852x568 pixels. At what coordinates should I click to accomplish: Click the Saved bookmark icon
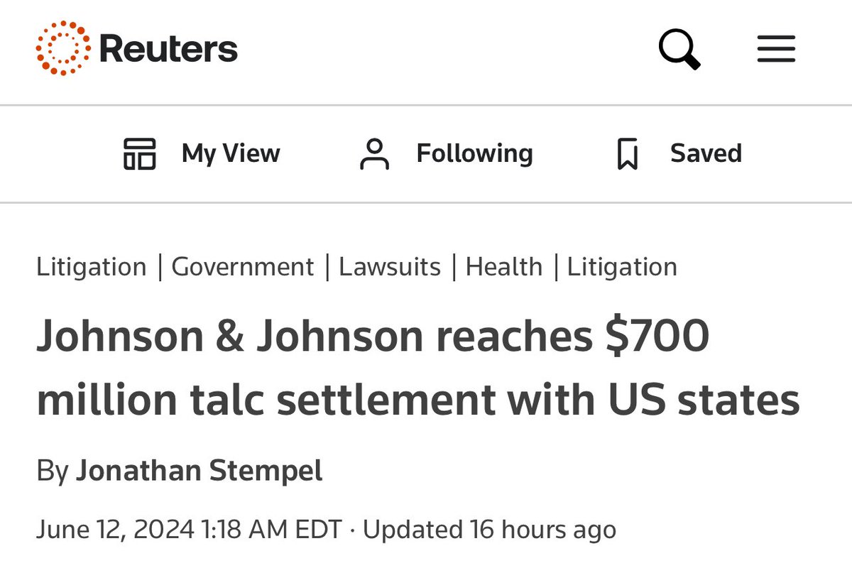click(628, 154)
